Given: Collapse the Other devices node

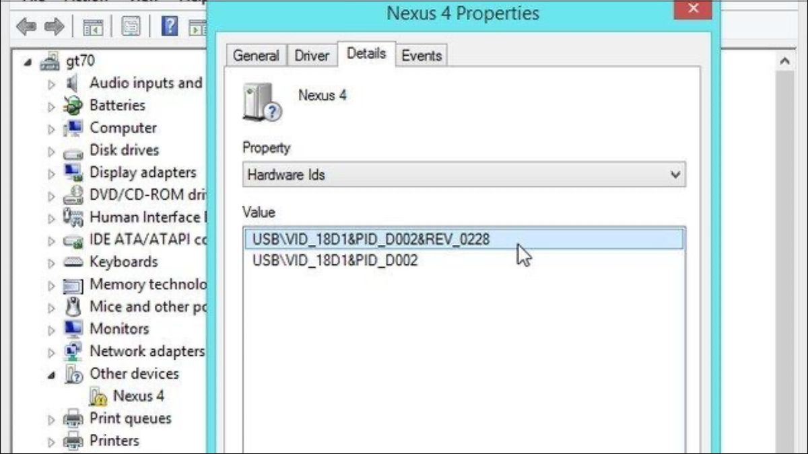Looking at the screenshot, I should click(x=52, y=375).
